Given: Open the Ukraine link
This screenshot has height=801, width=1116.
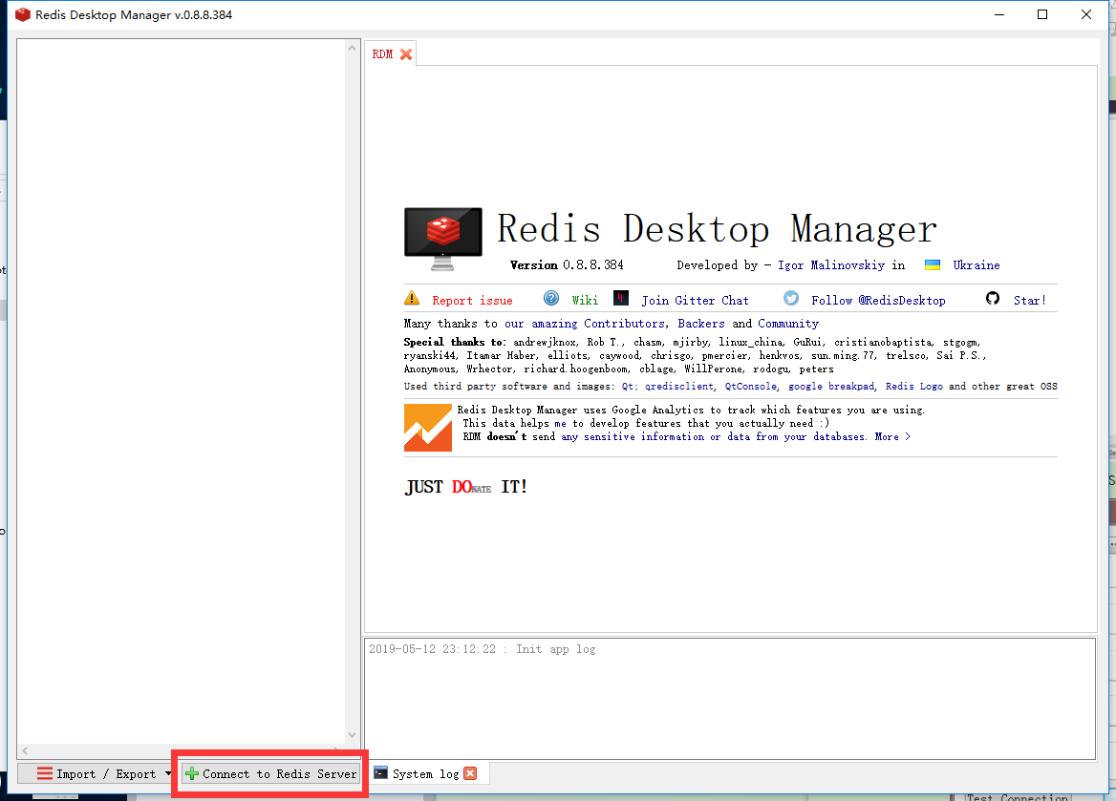Looking at the screenshot, I should pos(976,265).
